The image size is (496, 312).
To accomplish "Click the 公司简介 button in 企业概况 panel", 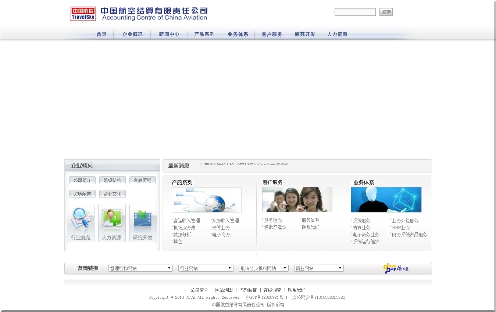I will point(82,180).
